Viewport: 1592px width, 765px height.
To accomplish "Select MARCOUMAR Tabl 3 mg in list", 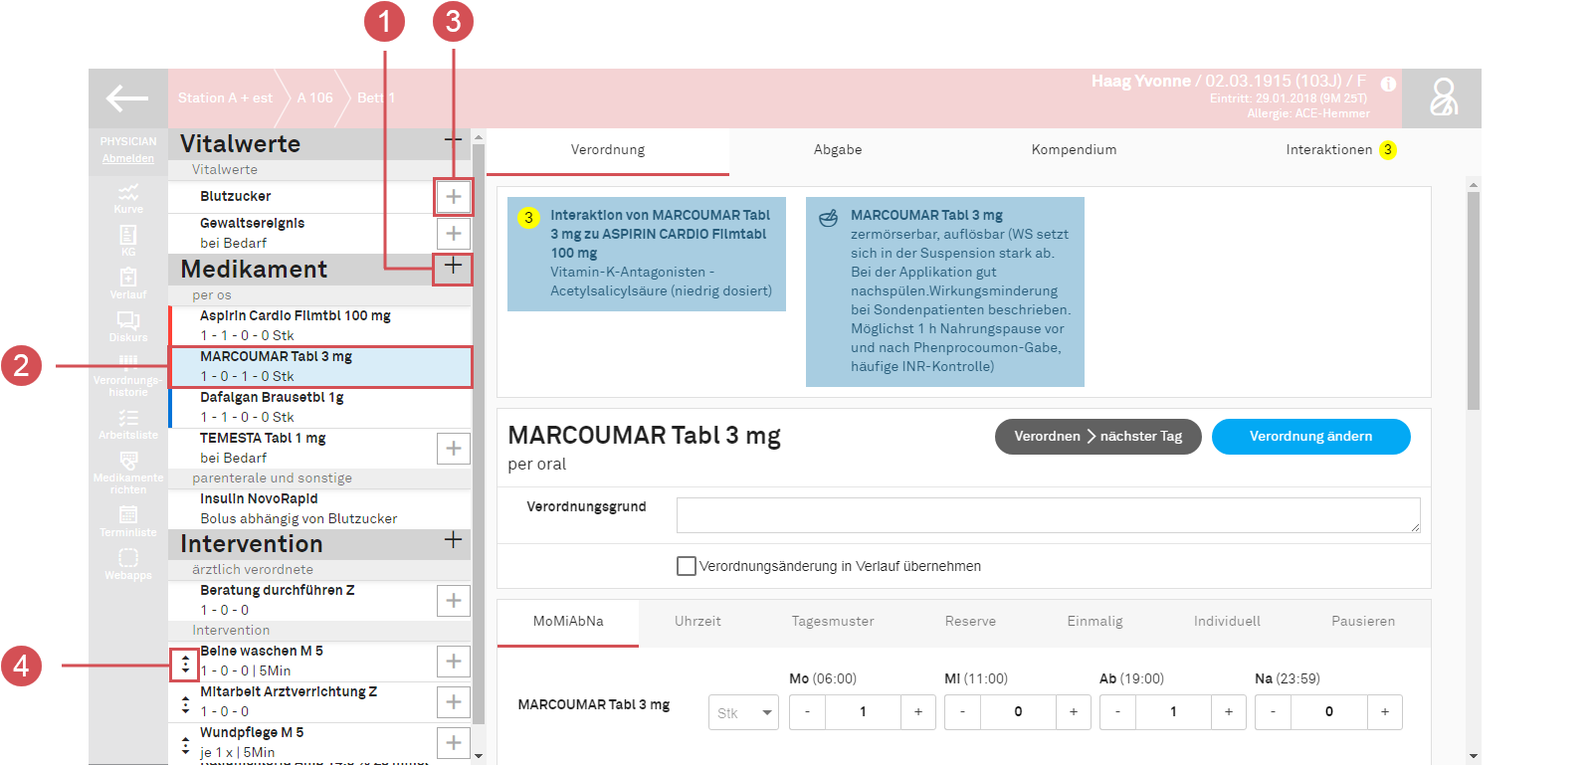I will [320, 367].
